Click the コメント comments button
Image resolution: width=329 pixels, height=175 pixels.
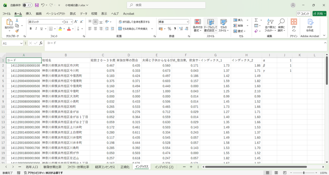click(303, 14)
